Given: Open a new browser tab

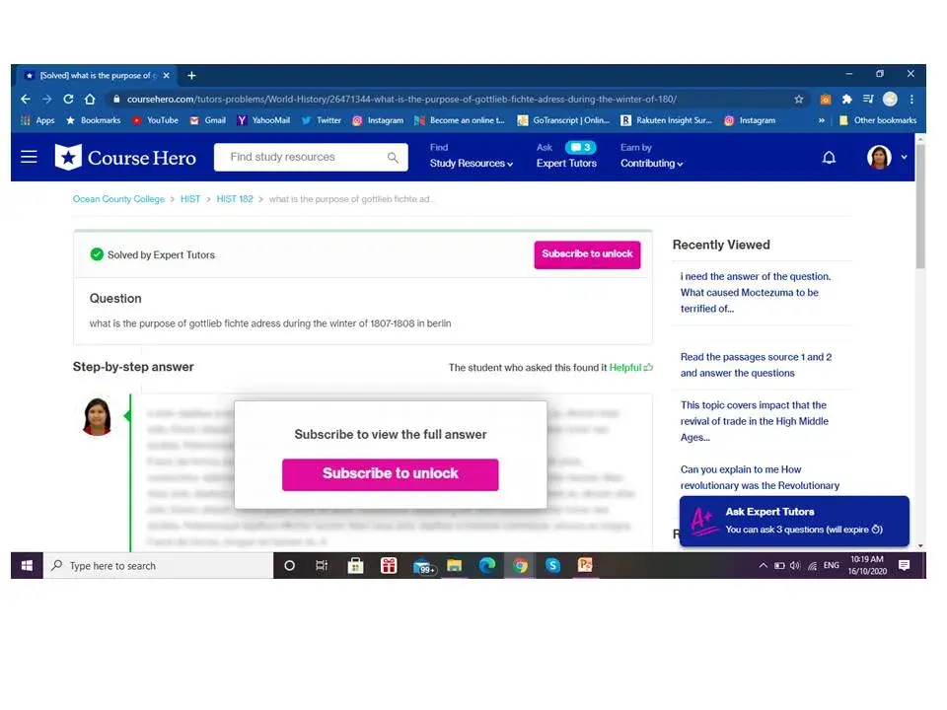Looking at the screenshot, I should (x=191, y=76).
